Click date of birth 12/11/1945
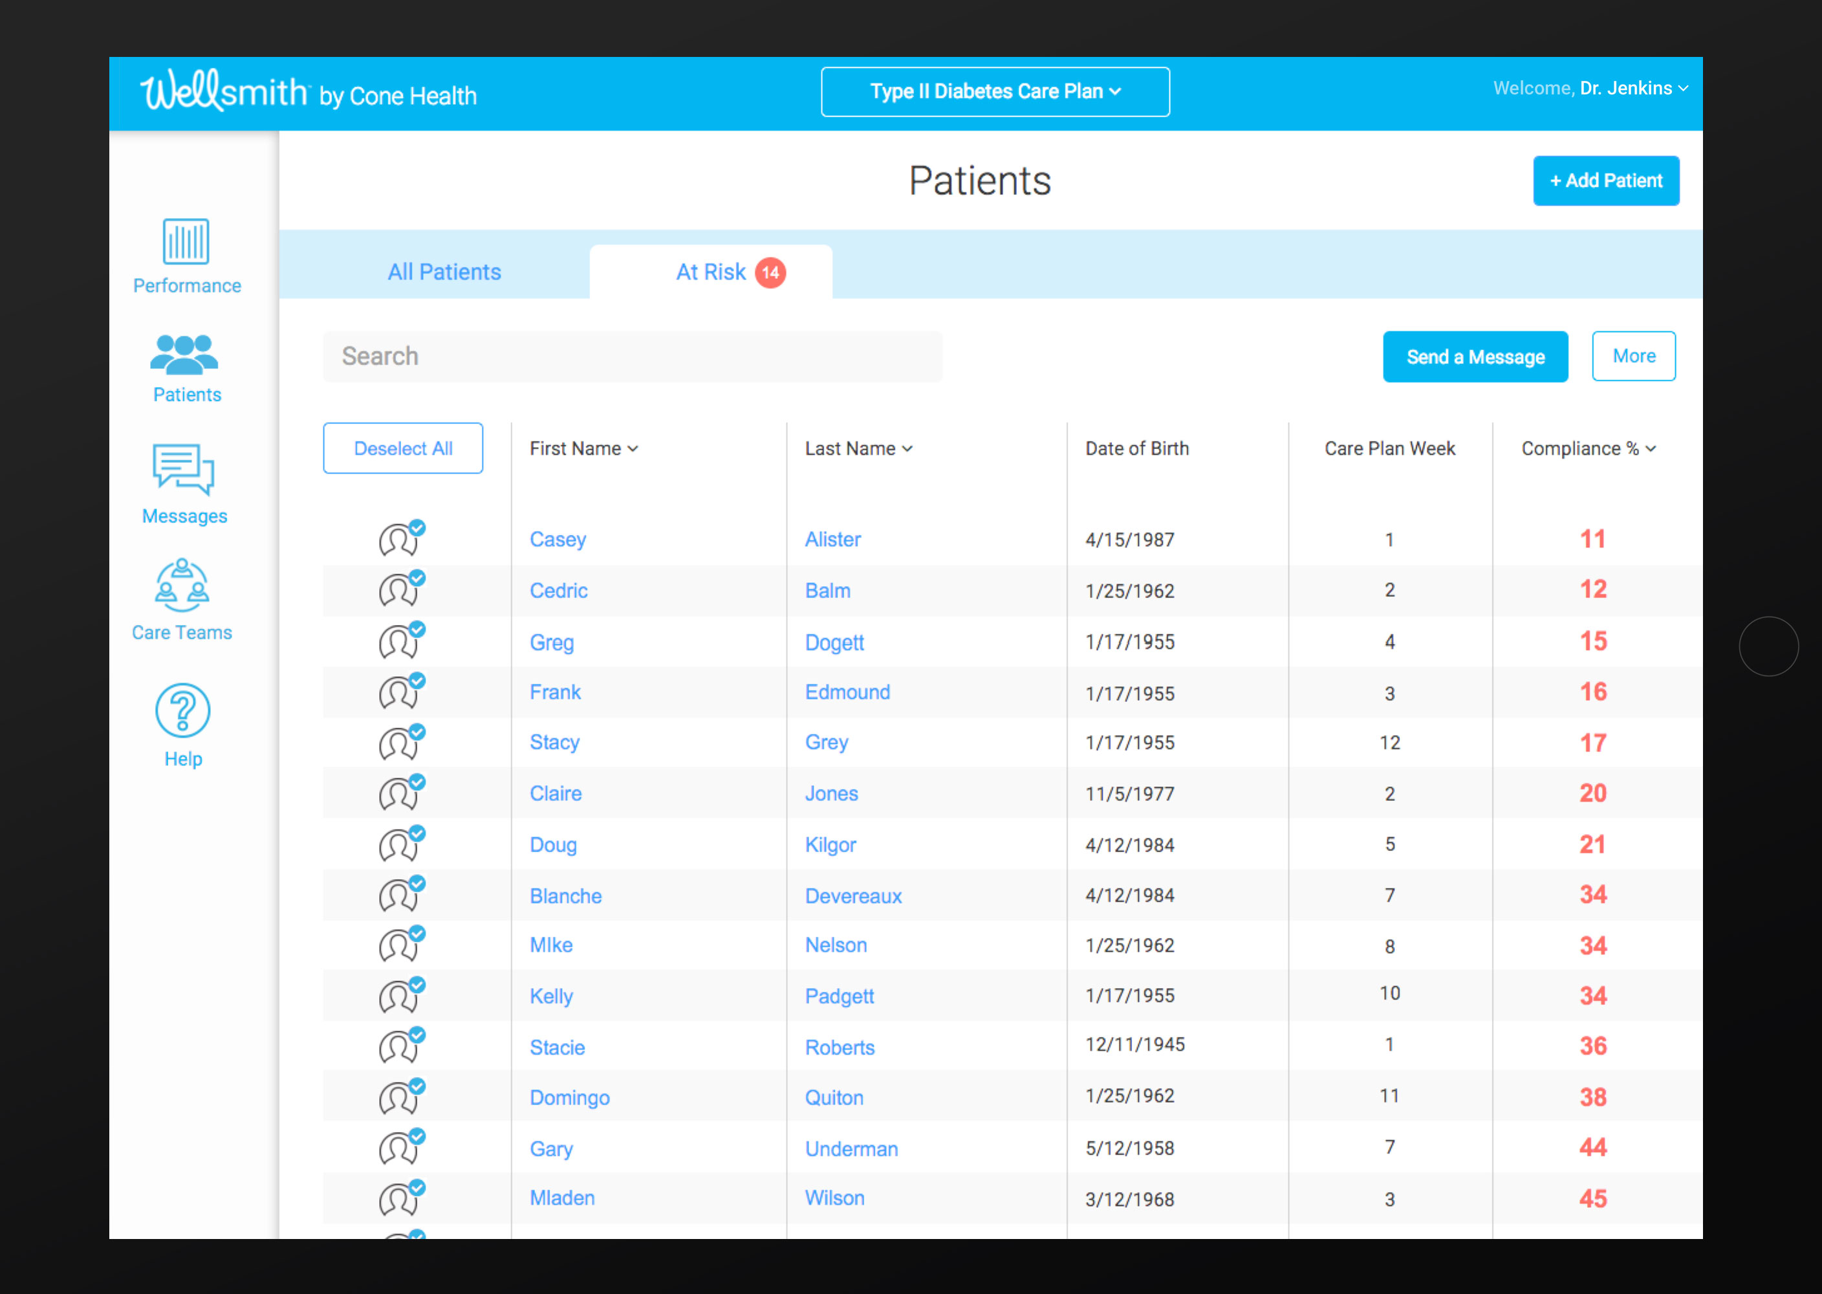1822x1294 pixels. tap(1134, 1044)
